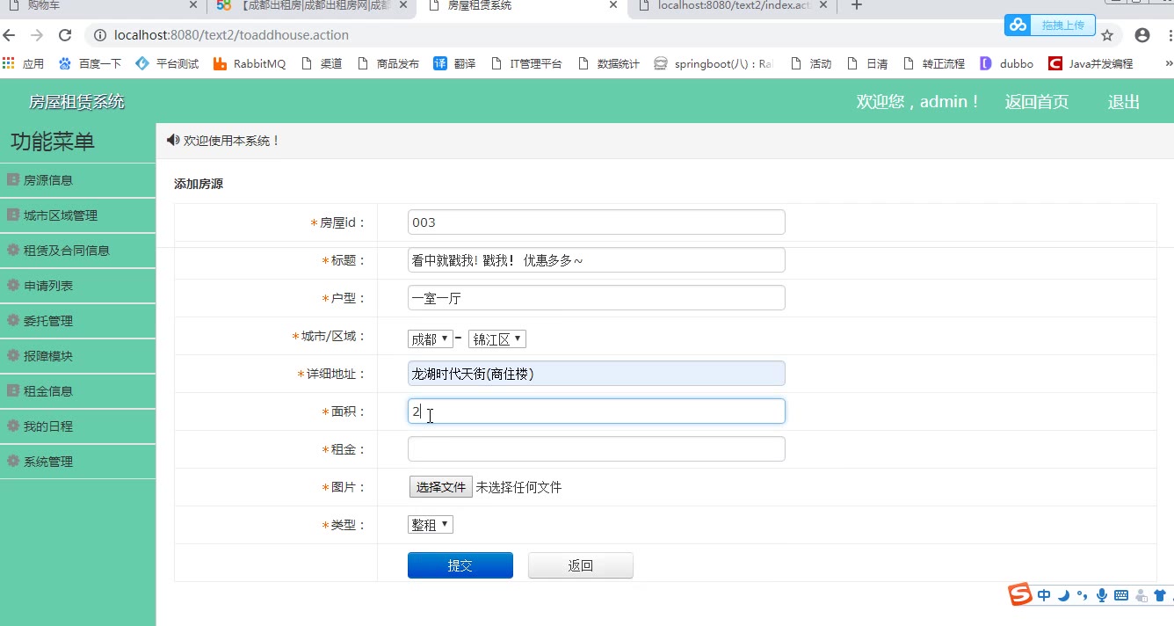Image resolution: width=1174 pixels, height=626 pixels.
Task: Toggle the moon half-width icon in Sogou bar
Action: [1063, 595]
